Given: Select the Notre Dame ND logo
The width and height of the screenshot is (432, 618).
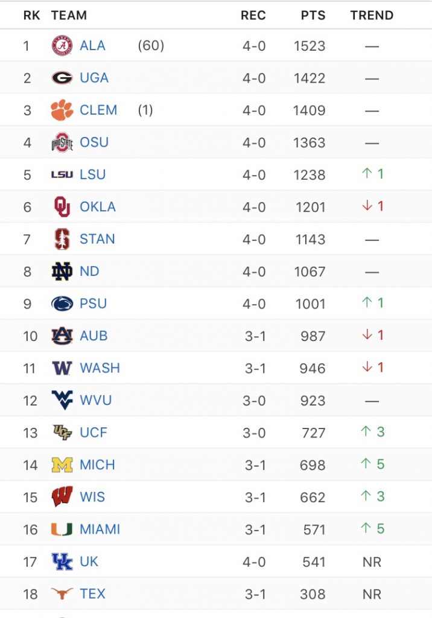Looking at the screenshot, I should (62, 271).
